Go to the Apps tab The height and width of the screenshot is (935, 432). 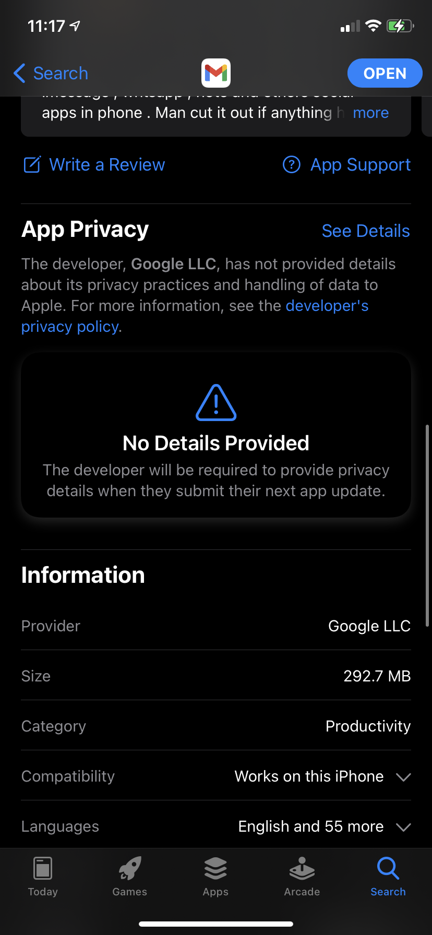click(x=216, y=877)
